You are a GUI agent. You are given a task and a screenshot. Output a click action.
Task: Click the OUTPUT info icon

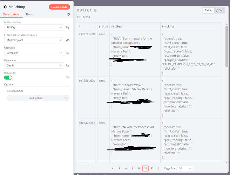95,10
